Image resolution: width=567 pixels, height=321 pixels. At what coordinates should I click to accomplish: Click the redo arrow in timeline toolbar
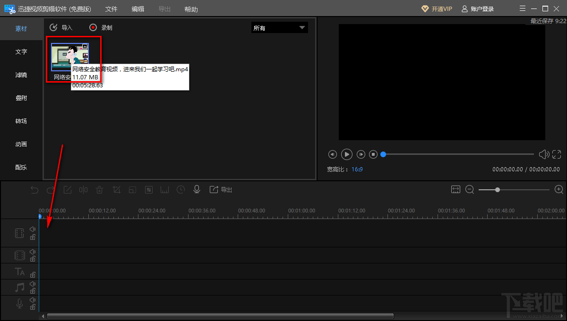51,190
